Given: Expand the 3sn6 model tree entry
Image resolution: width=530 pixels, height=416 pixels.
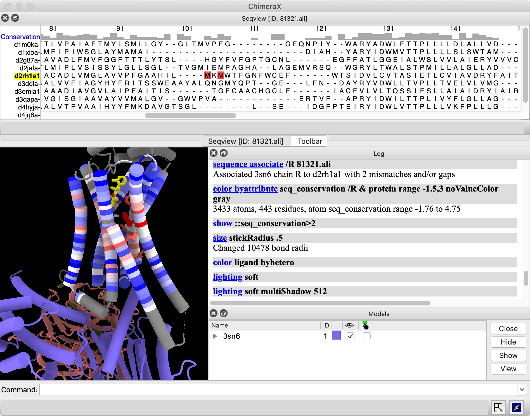Looking at the screenshot, I should coord(215,336).
